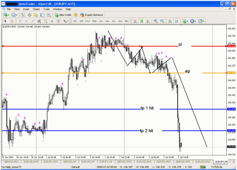Switch chart to M5 timeframe

click(x=82, y=21)
